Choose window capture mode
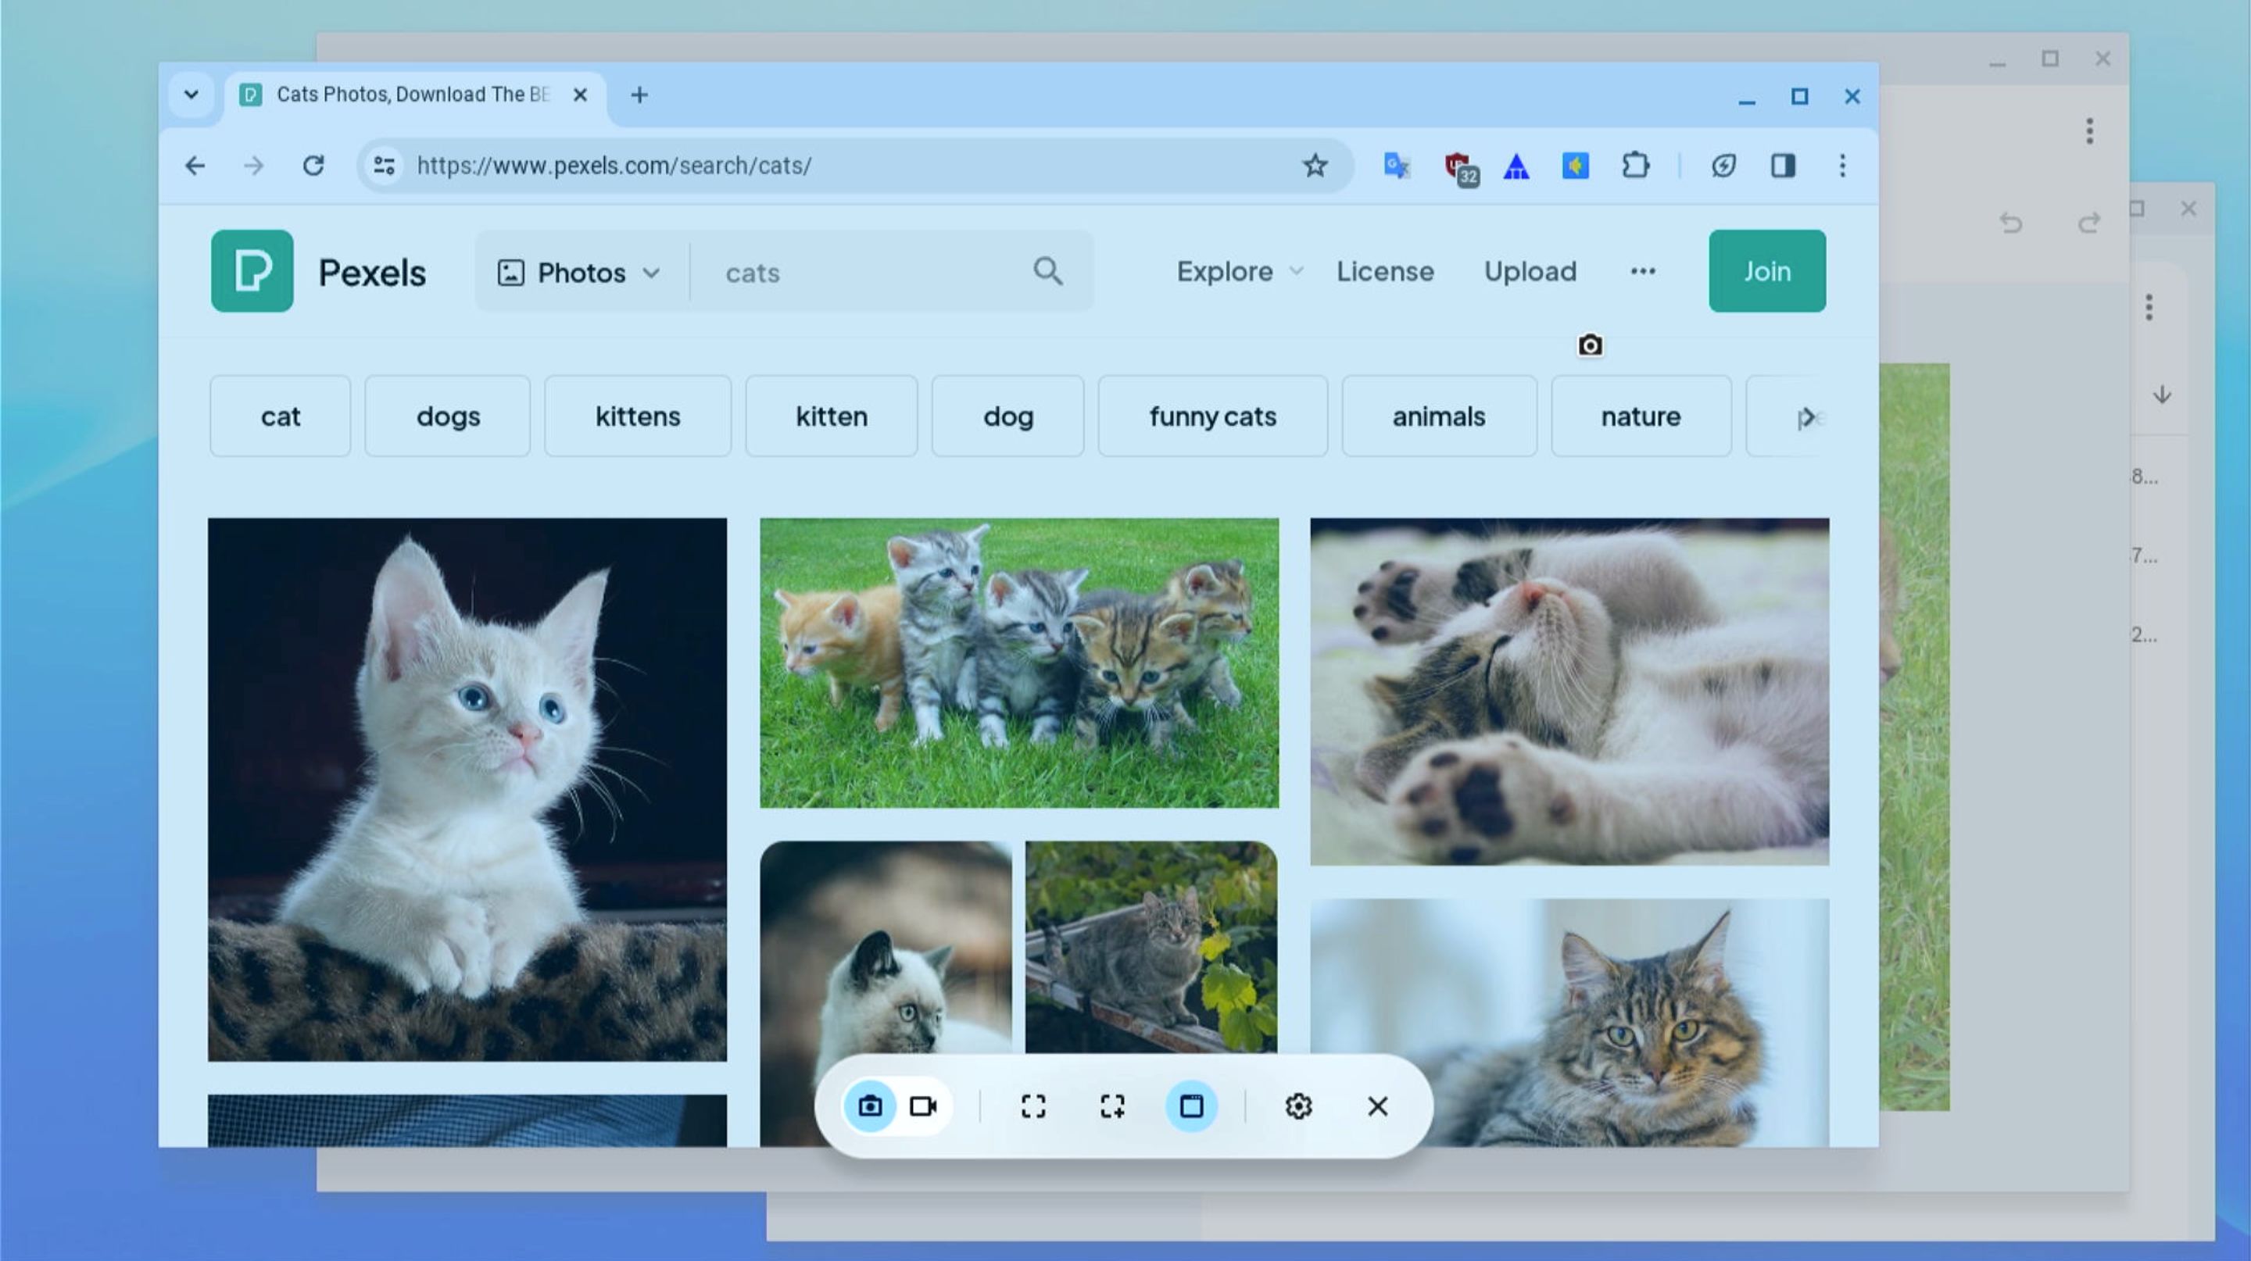Viewport: 2251px width, 1261px height. [1192, 1106]
